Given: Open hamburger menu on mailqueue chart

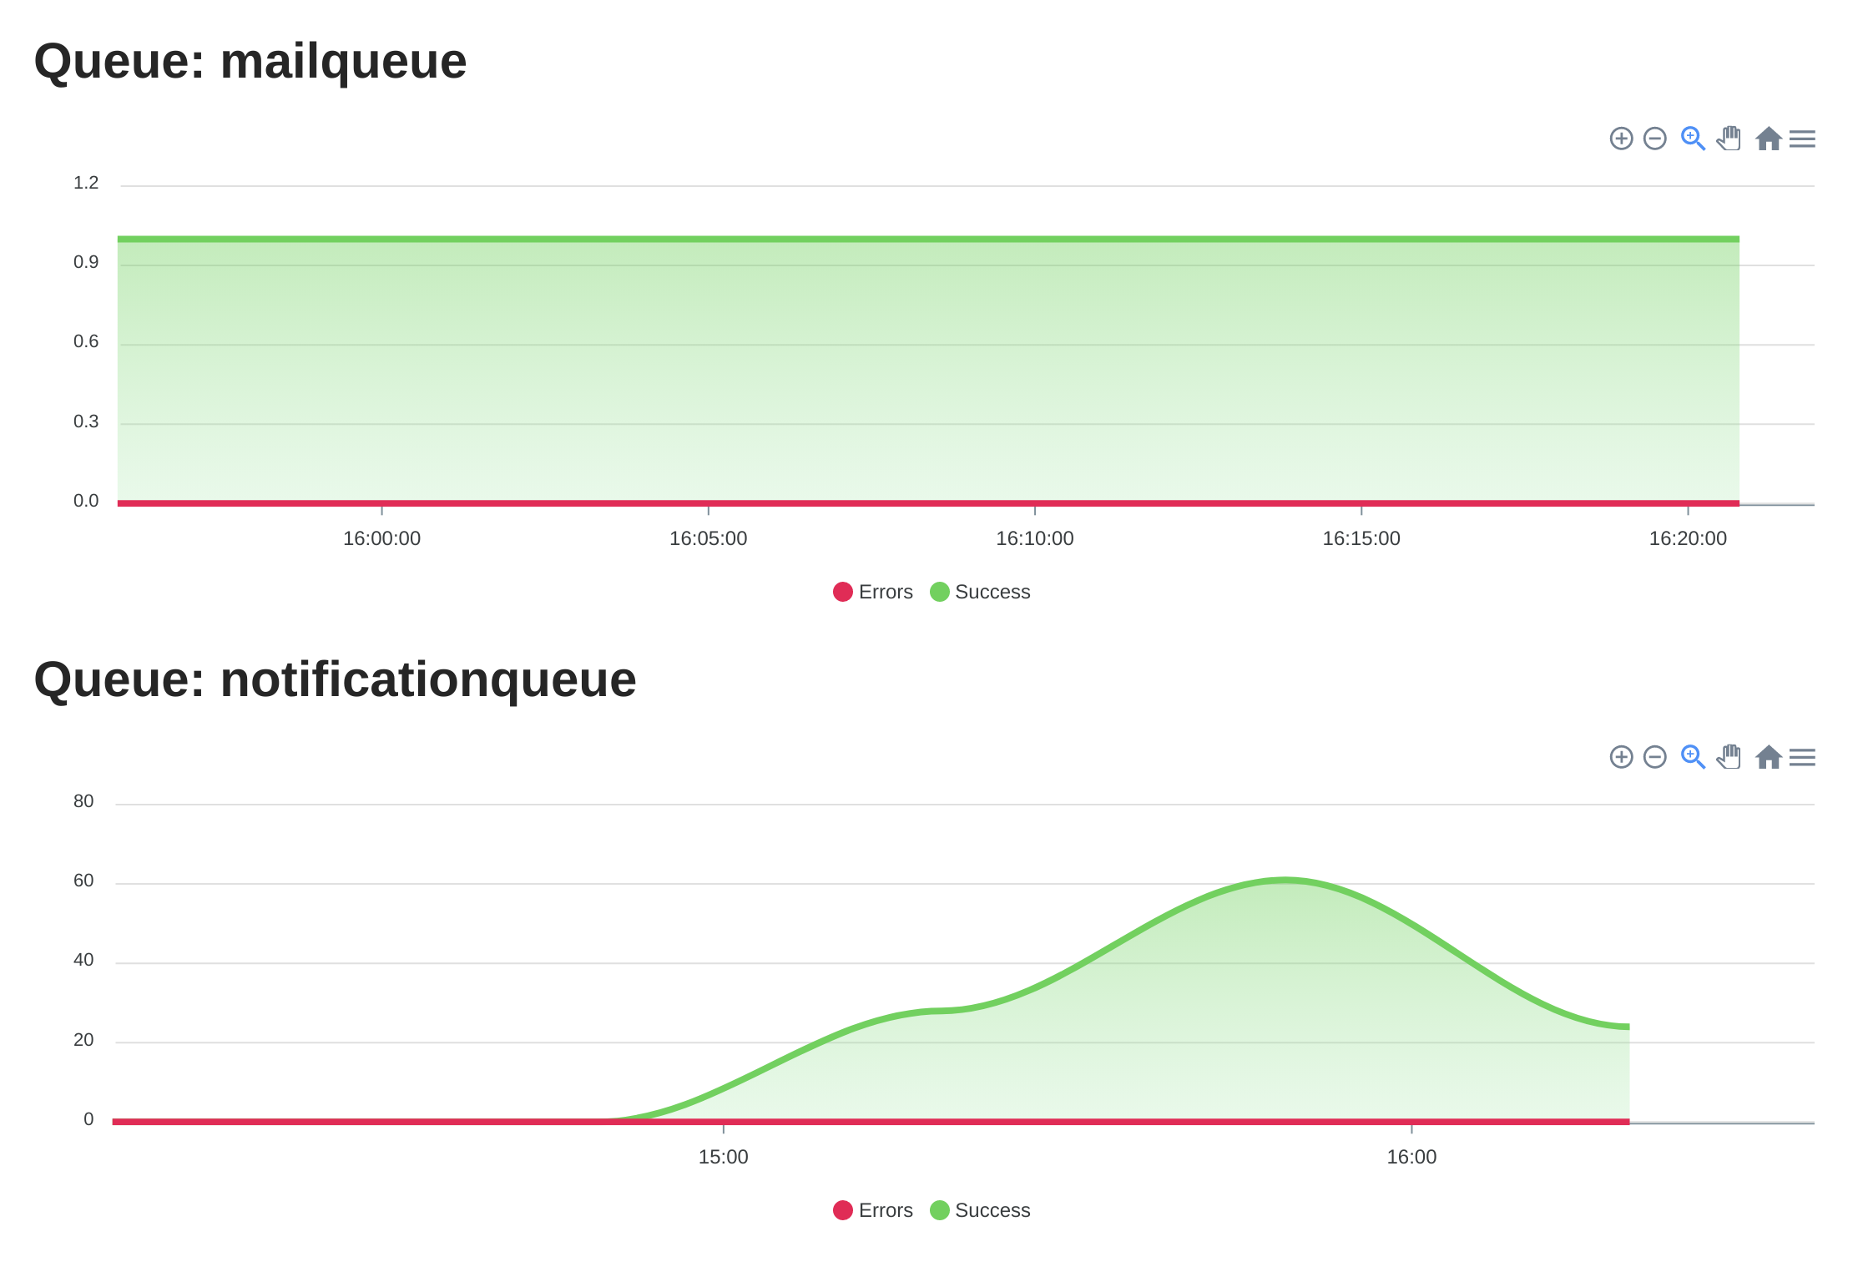Looking at the screenshot, I should pos(1802,139).
